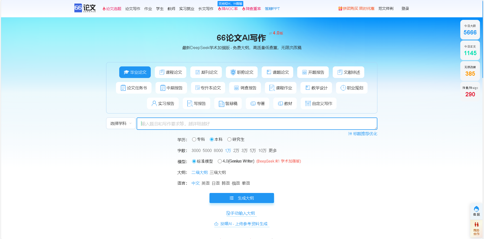Choose the 职称论文 paper type
This screenshot has height=239, width=484.
241,72
